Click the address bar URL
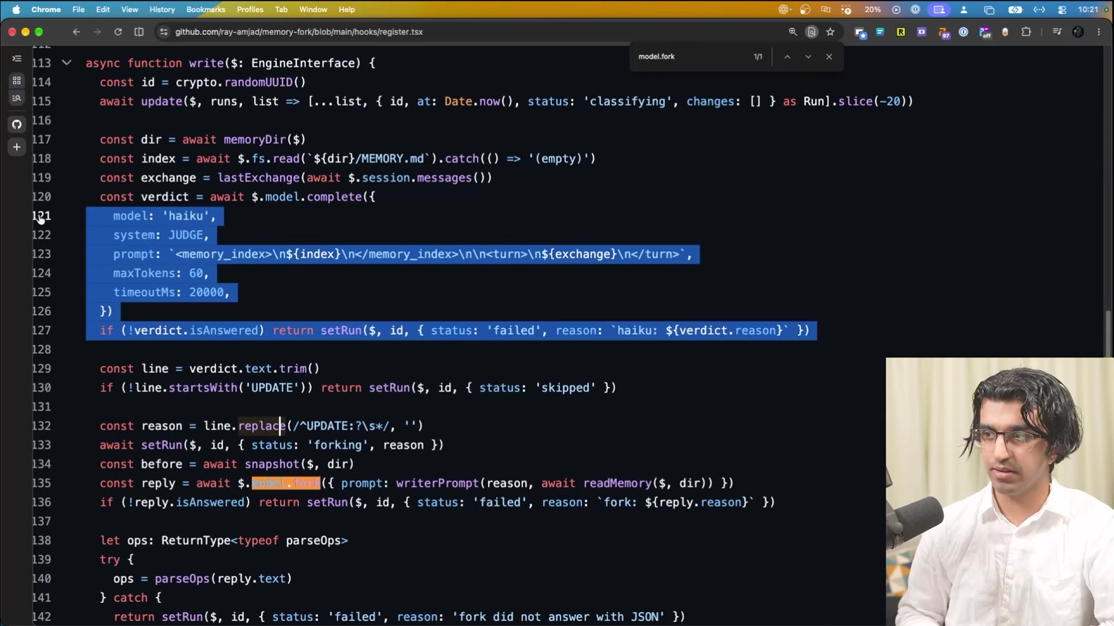The image size is (1114, 626). (x=299, y=32)
